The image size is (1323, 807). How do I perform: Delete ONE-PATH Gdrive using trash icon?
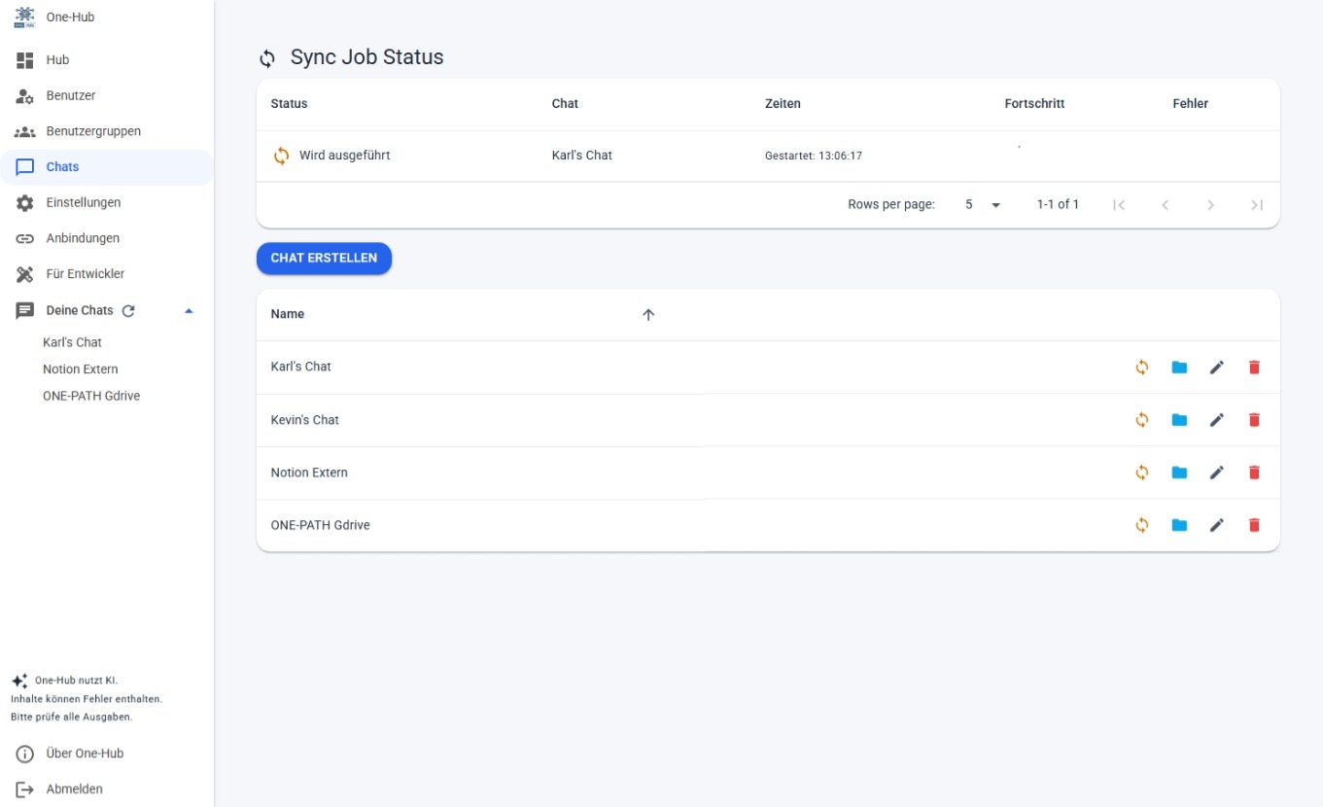1254,525
